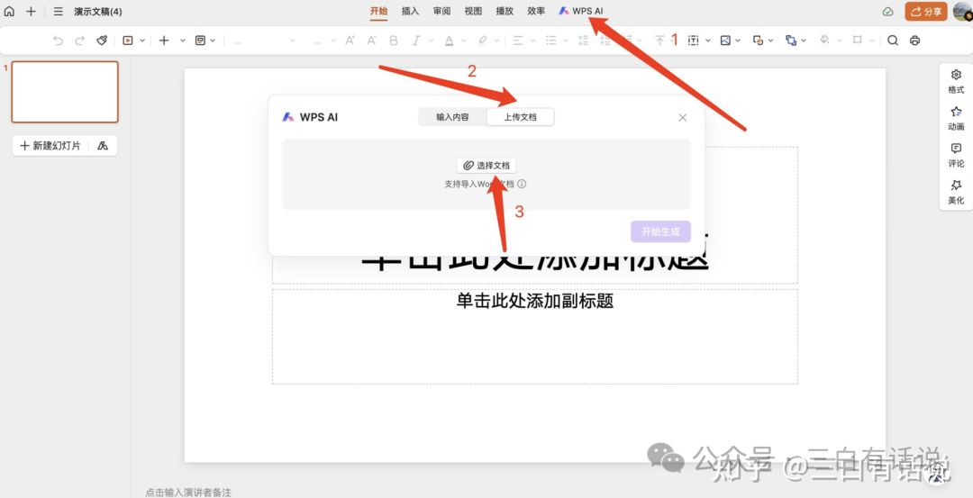Toggle Italic formatting
This screenshot has width=973, height=498.
tap(415, 41)
